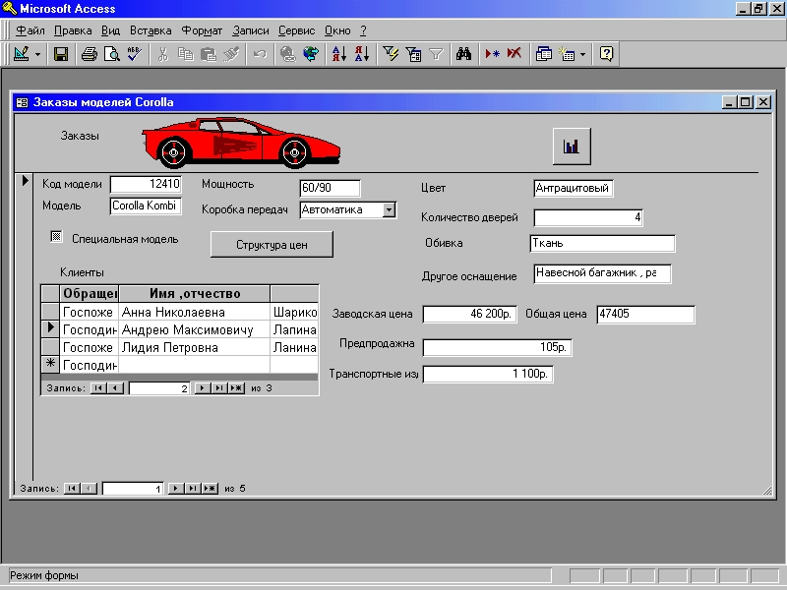Save with the floppy disk icon
Viewport: 787px width, 590px height.
(x=61, y=54)
